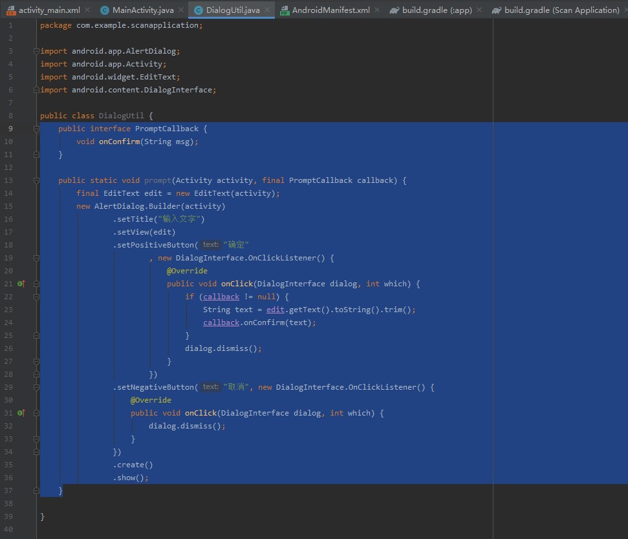Viewport: 628px width, 539px height.
Task: Click the build.gradle (:app) Gradle elephant icon
Action: (x=394, y=10)
